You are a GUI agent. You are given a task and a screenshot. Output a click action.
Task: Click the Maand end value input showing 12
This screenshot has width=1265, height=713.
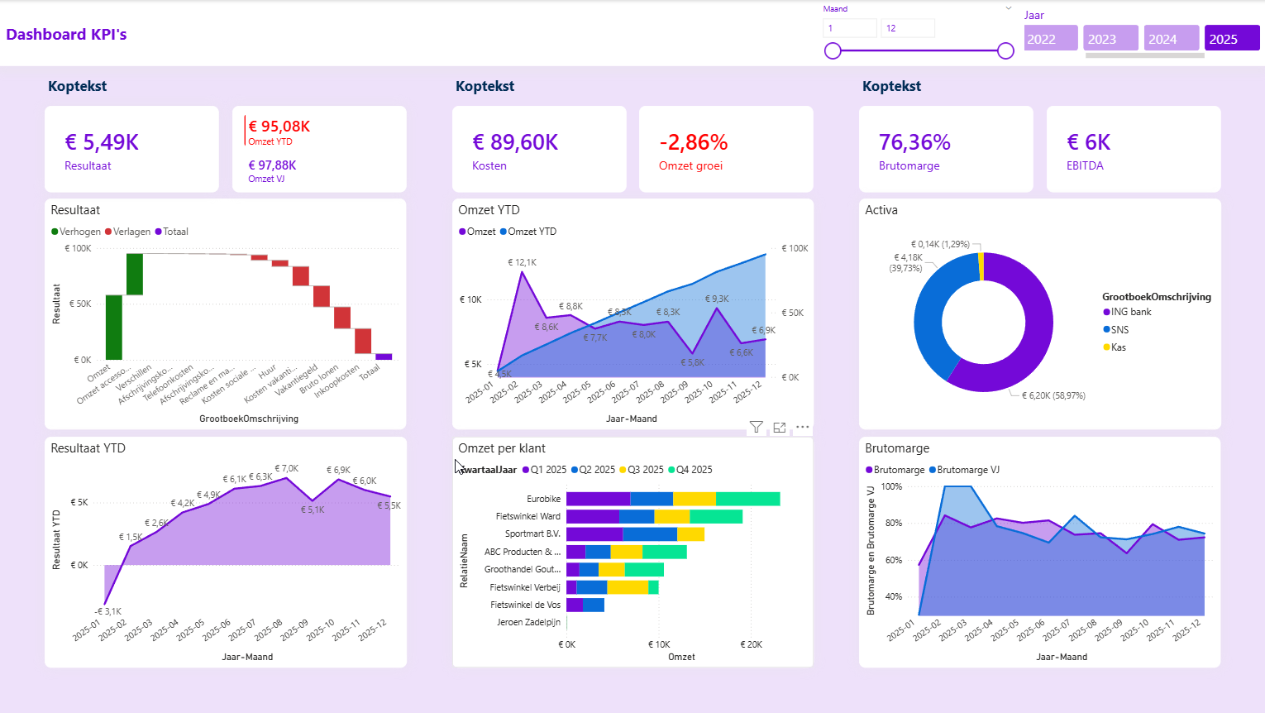[x=907, y=28]
